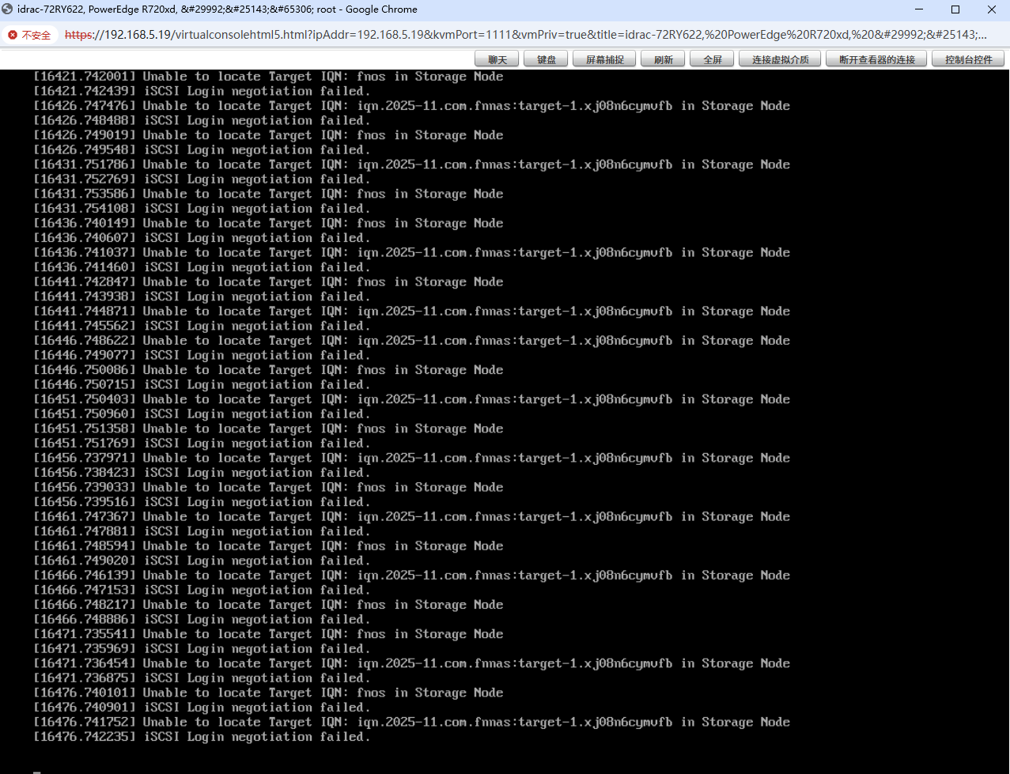Click the console line timestamped 16421.742001
Screen dimensions: 1010x774
point(269,77)
